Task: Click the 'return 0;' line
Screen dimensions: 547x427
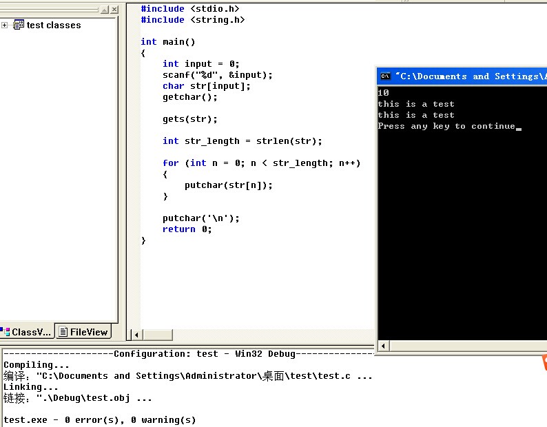Action: pos(187,229)
